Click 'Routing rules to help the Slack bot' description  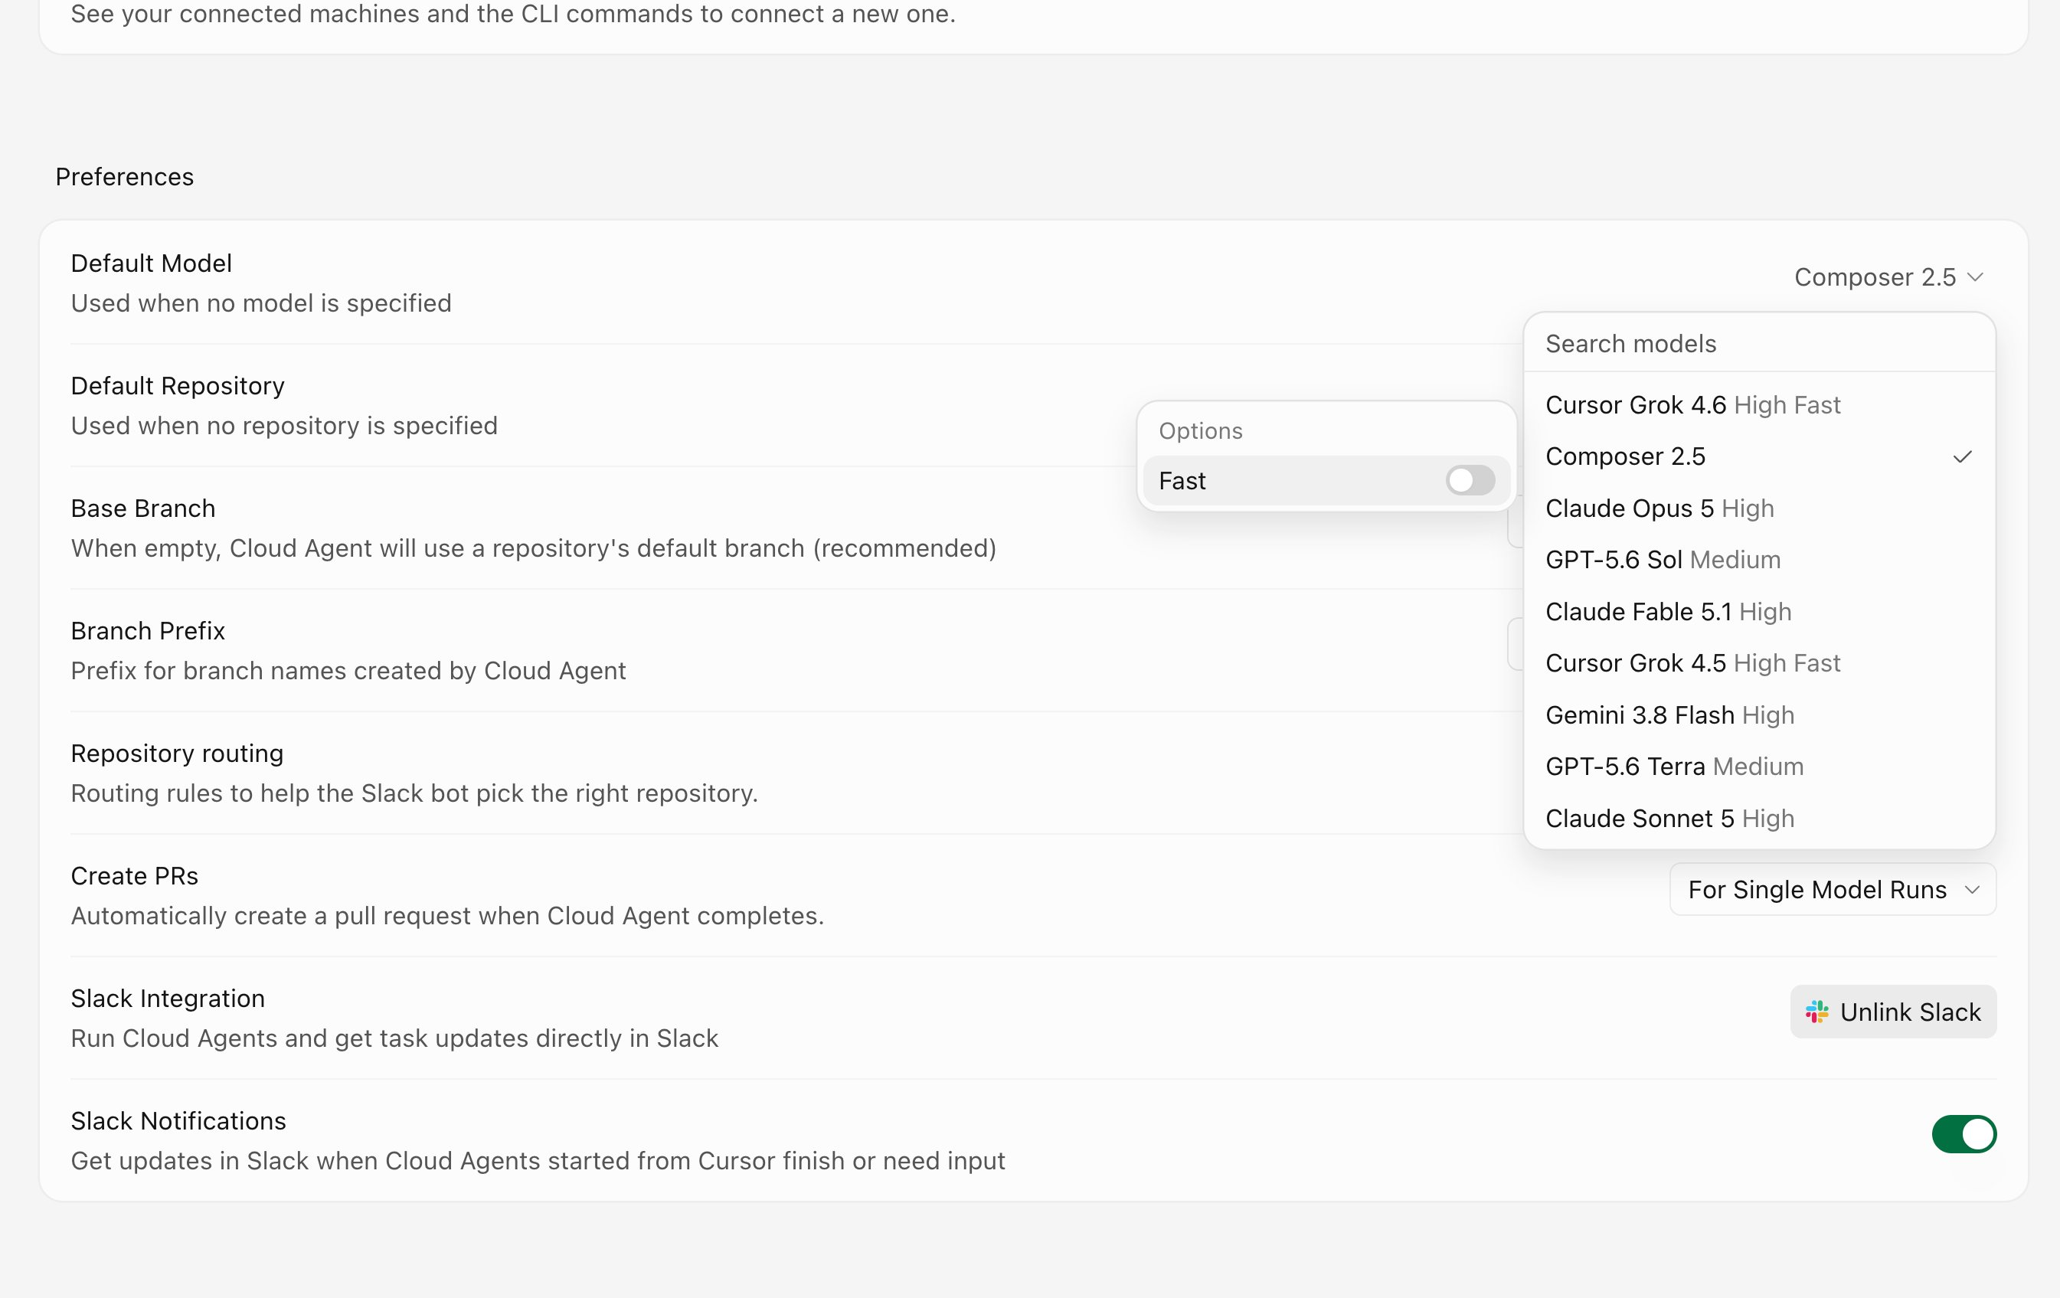414,793
